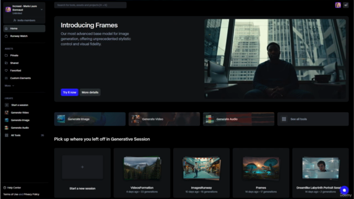This screenshot has width=354, height=199.
Task: Open the Privacy Policy link
Action: point(32,194)
